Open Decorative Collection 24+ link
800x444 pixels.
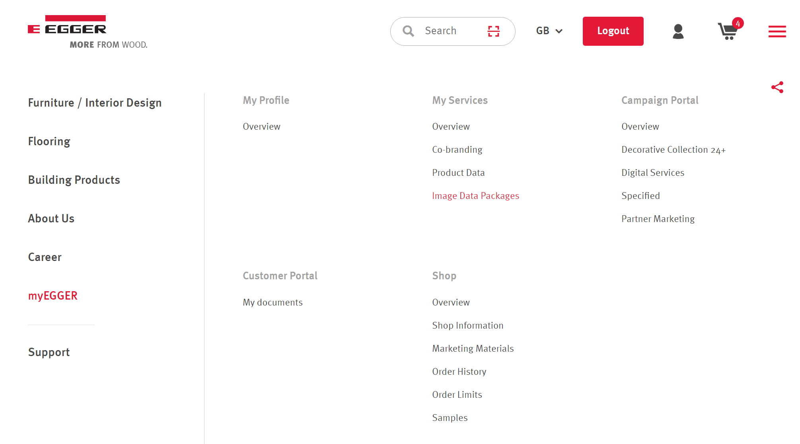tap(673, 150)
